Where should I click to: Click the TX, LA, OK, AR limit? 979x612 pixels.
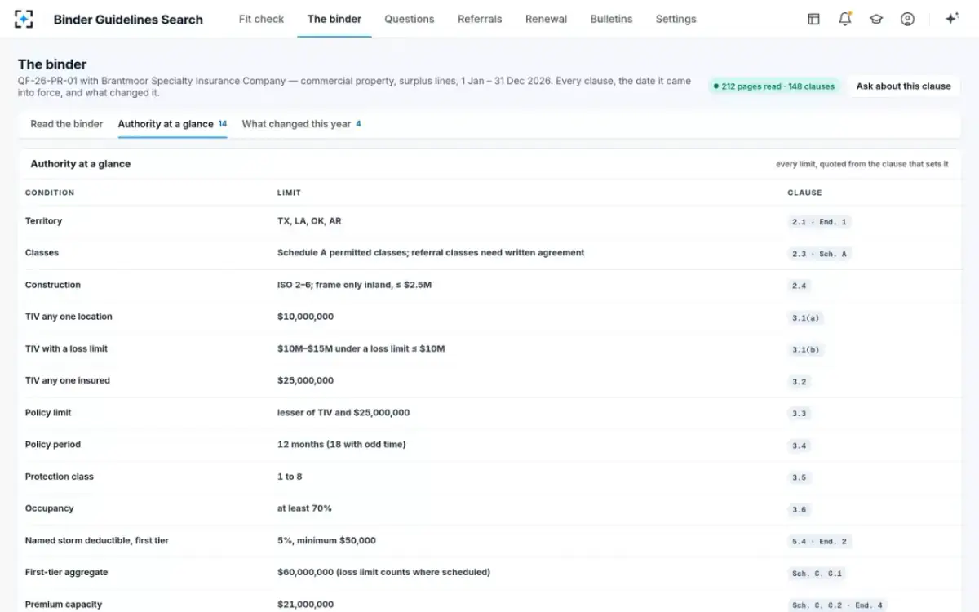click(x=309, y=221)
